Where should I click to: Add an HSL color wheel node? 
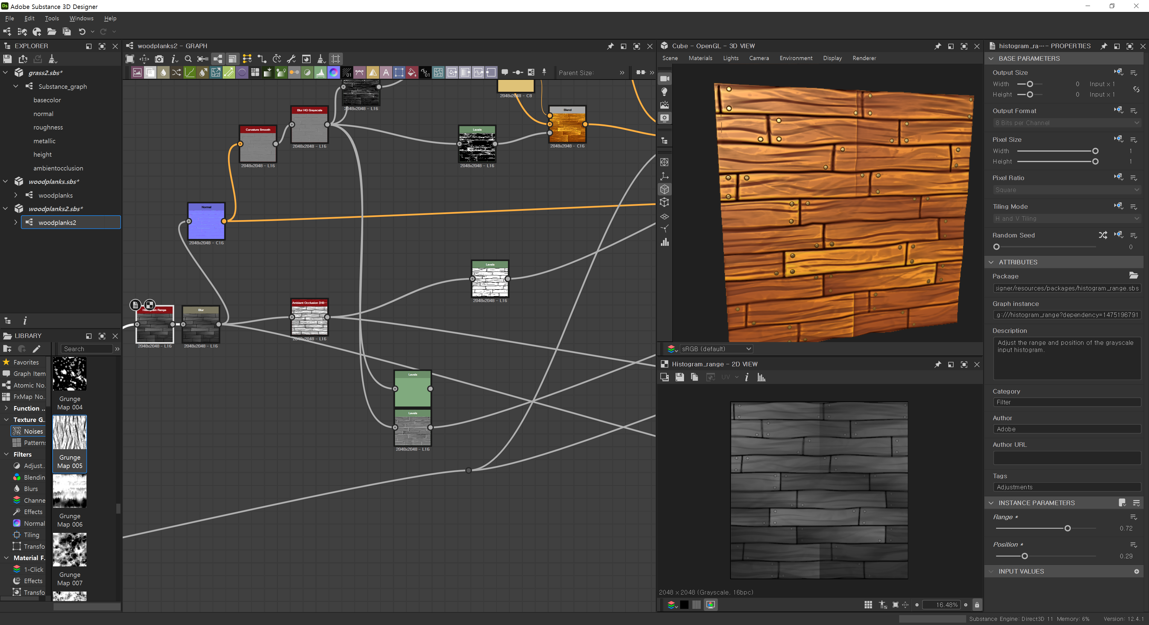(x=334, y=73)
